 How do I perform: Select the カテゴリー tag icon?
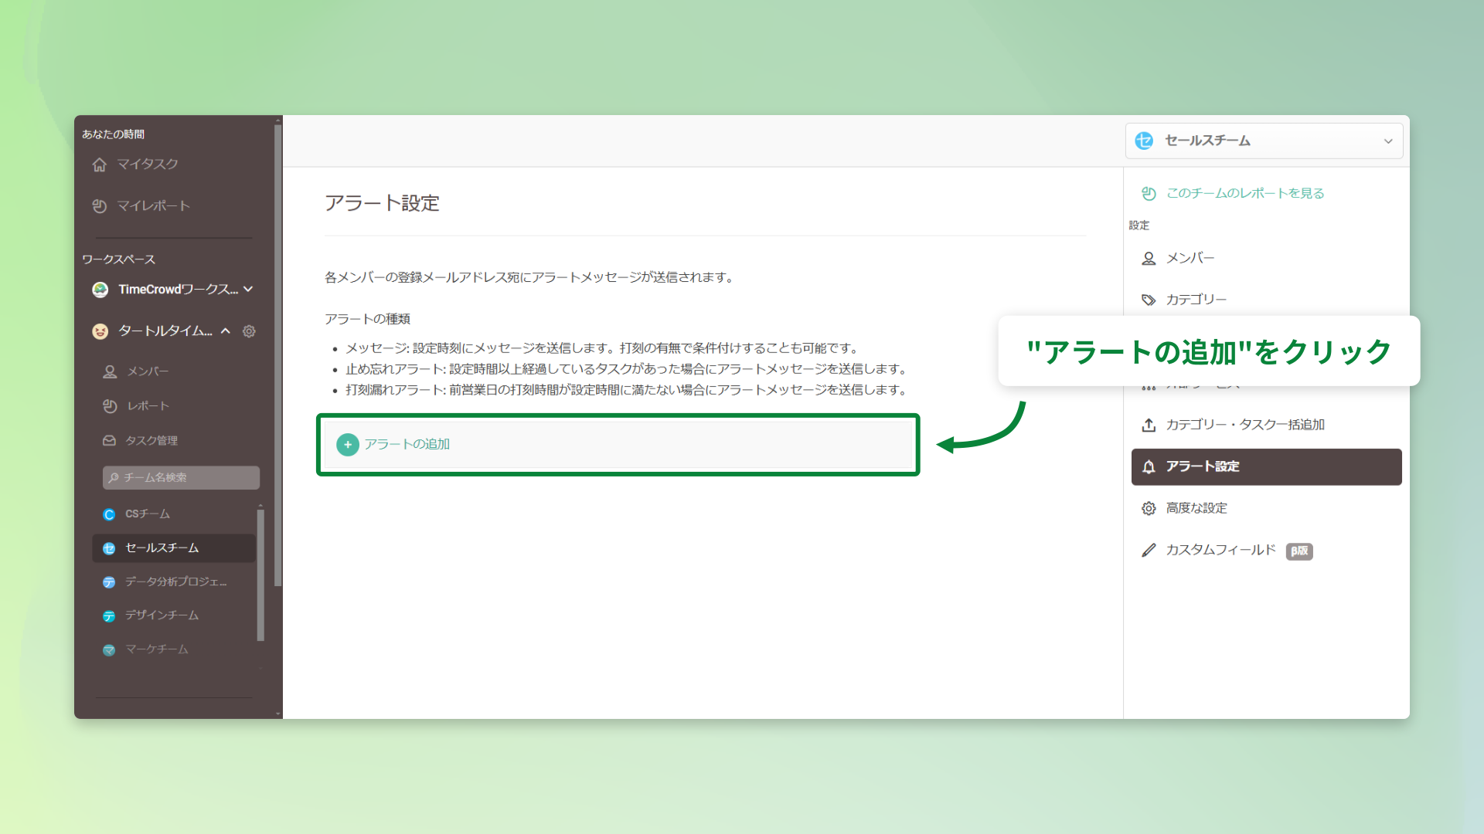click(x=1149, y=300)
